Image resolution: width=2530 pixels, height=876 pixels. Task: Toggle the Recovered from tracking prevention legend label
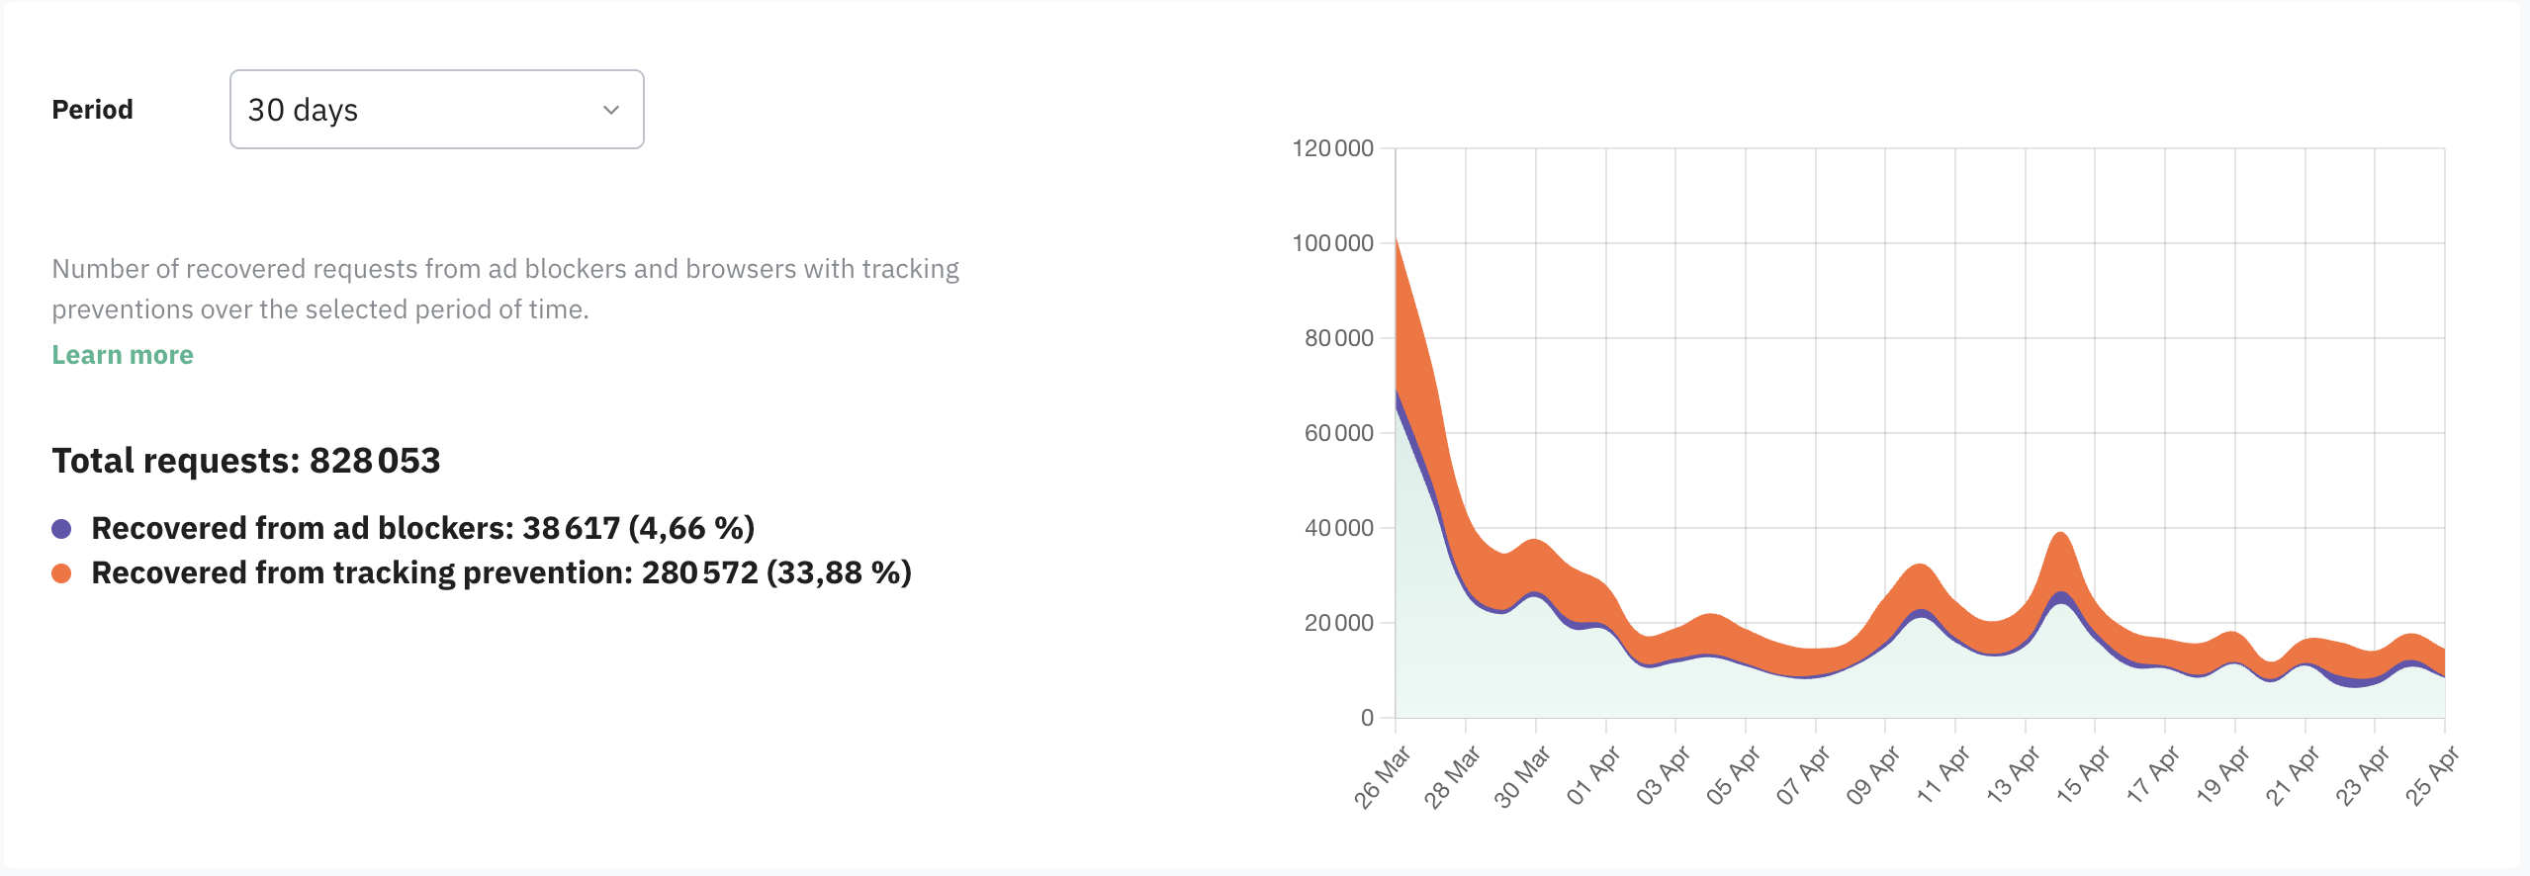click(x=500, y=573)
